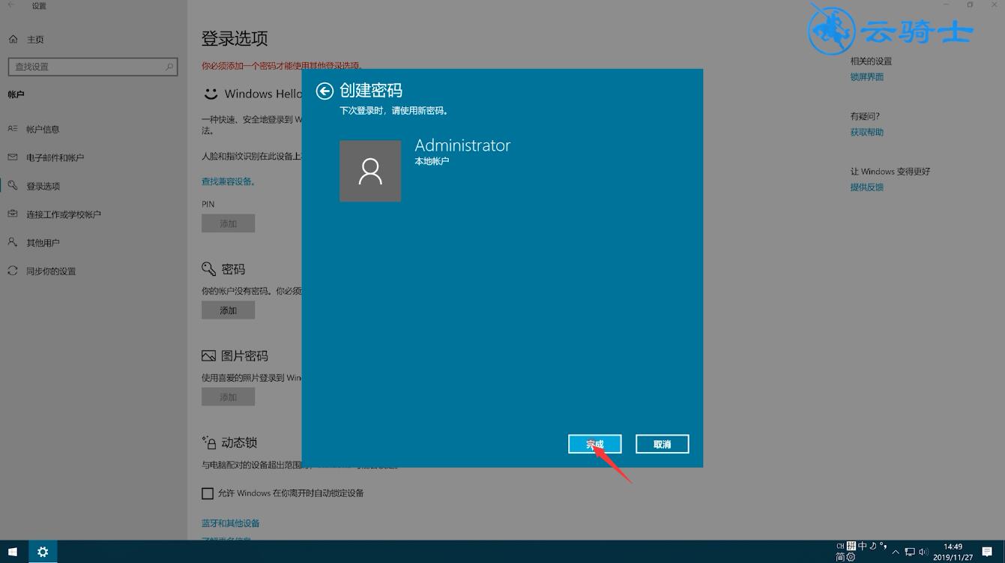Click the sync icon beside 同步你的设置

[13, 271]
